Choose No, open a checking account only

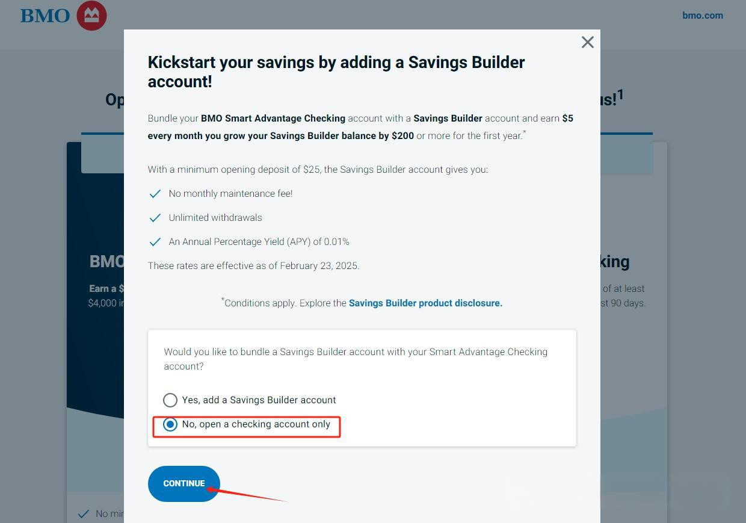click(170, 424)
